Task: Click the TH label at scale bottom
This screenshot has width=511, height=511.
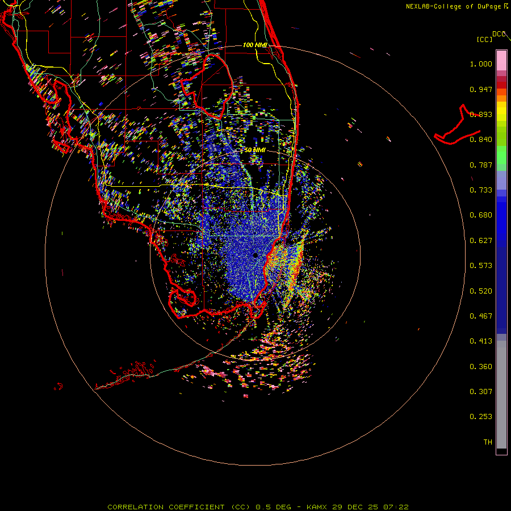Action: click(488, 442)
